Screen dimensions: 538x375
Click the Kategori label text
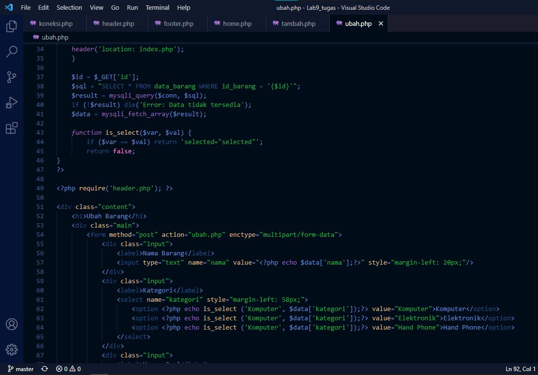pyautogui.click(x=158, y=291)
